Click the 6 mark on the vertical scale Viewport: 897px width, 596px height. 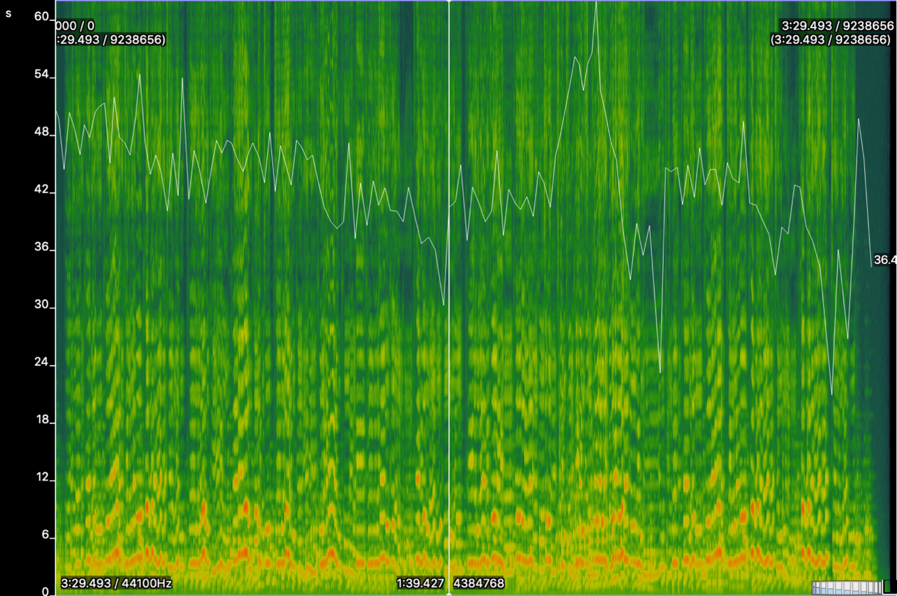point(45,534)
